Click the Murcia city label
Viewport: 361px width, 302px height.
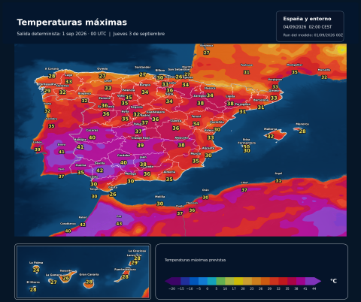click(x=196, y=154)
